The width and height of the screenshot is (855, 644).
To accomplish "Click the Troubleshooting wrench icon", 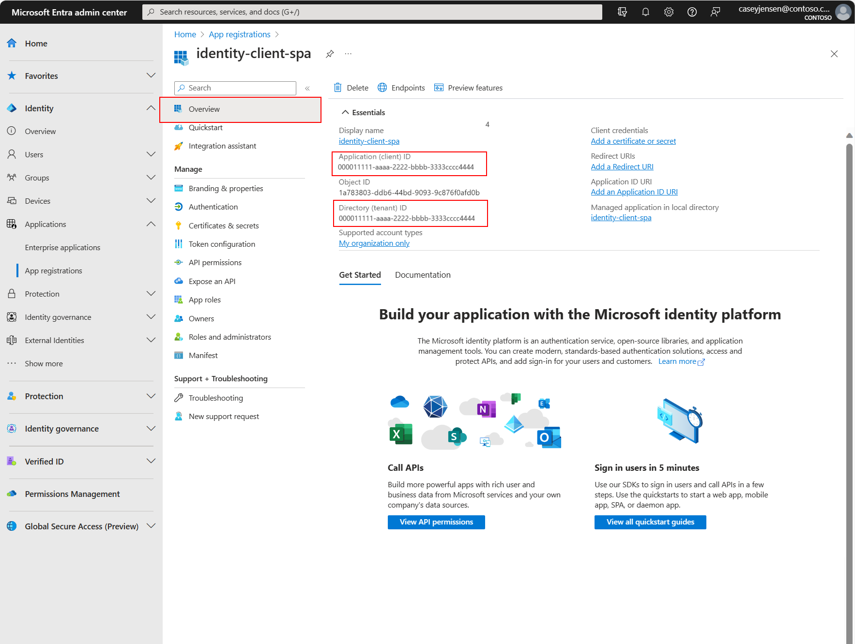I will [179, 398].
